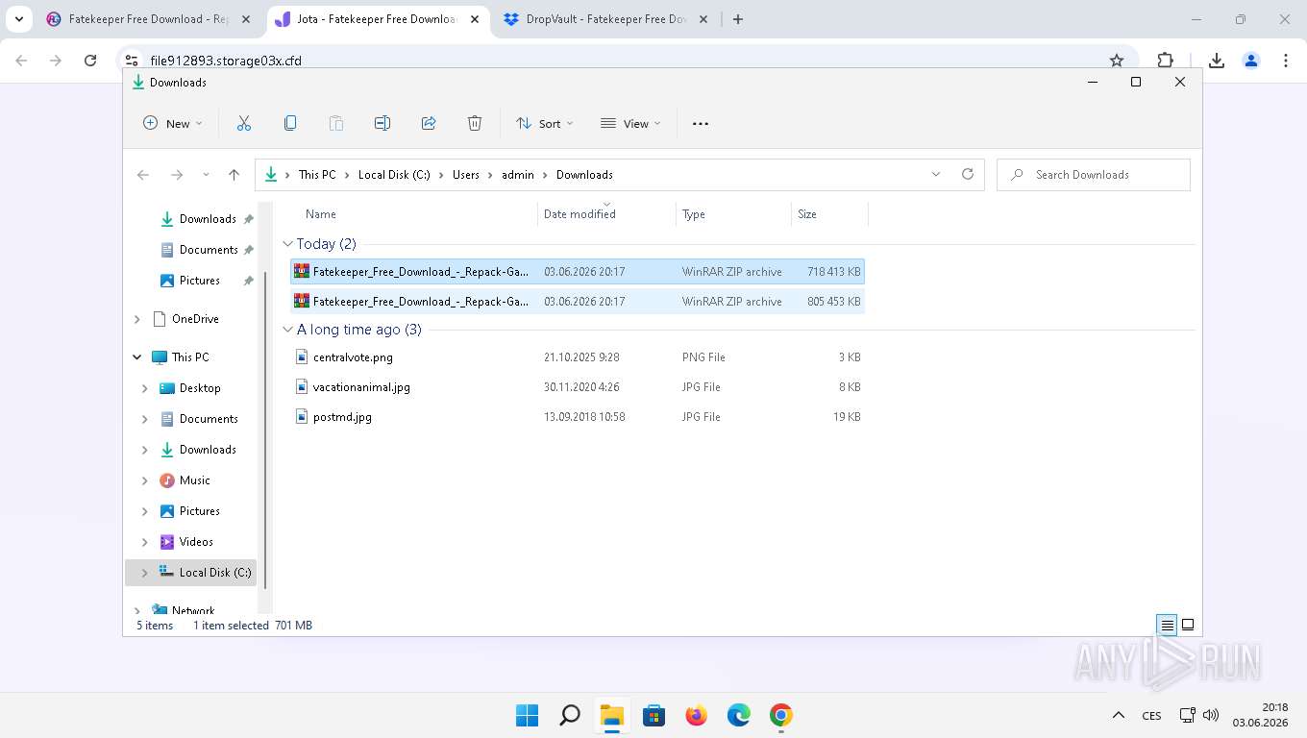The image size is (1307, 738).
Task: Open the View layout dropdown
Action: 631,123
